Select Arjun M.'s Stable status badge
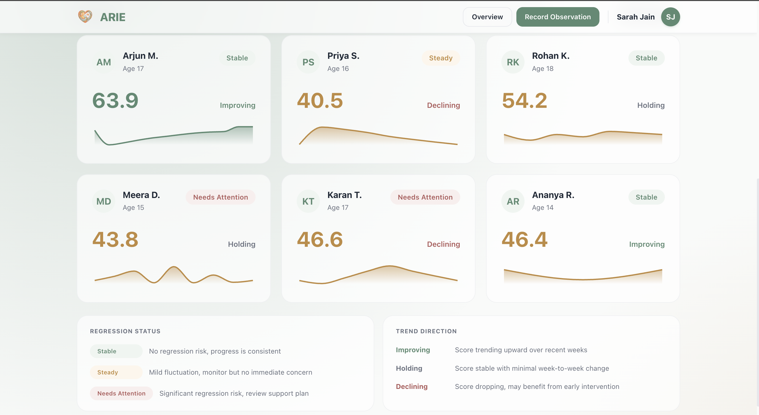 coord(237,58)
